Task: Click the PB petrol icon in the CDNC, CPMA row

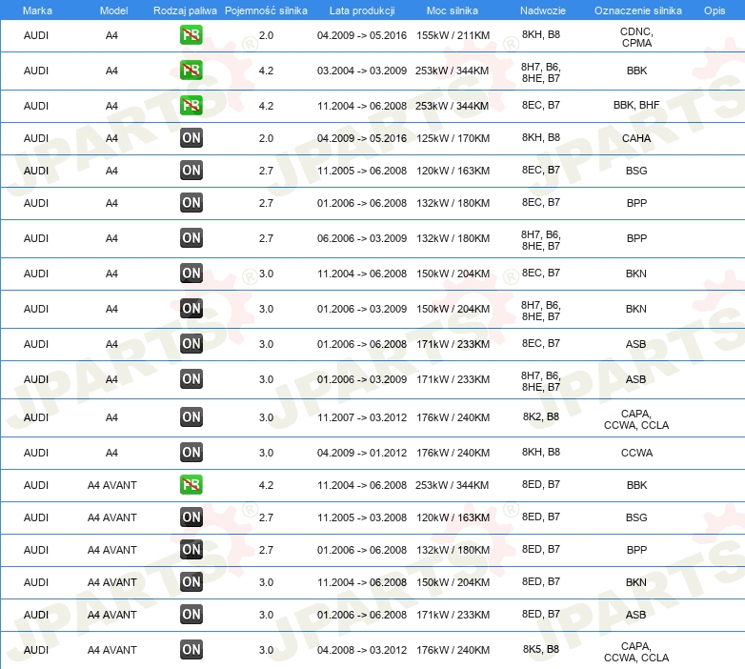Action: pos(191,36)
